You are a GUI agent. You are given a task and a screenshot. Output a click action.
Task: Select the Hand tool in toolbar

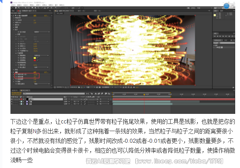point(16,8)
